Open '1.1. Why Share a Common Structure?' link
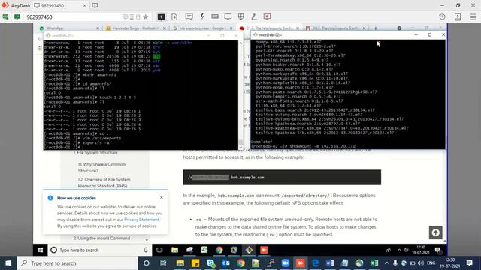Screen dimensions: 481x270 click(101, 167)
